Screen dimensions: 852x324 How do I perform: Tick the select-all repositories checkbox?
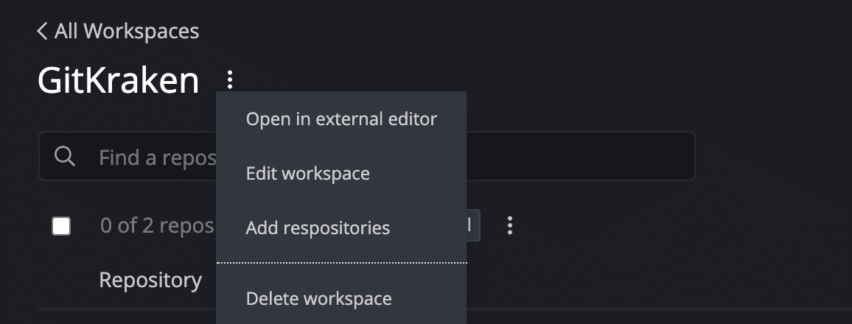coord(61,226)
